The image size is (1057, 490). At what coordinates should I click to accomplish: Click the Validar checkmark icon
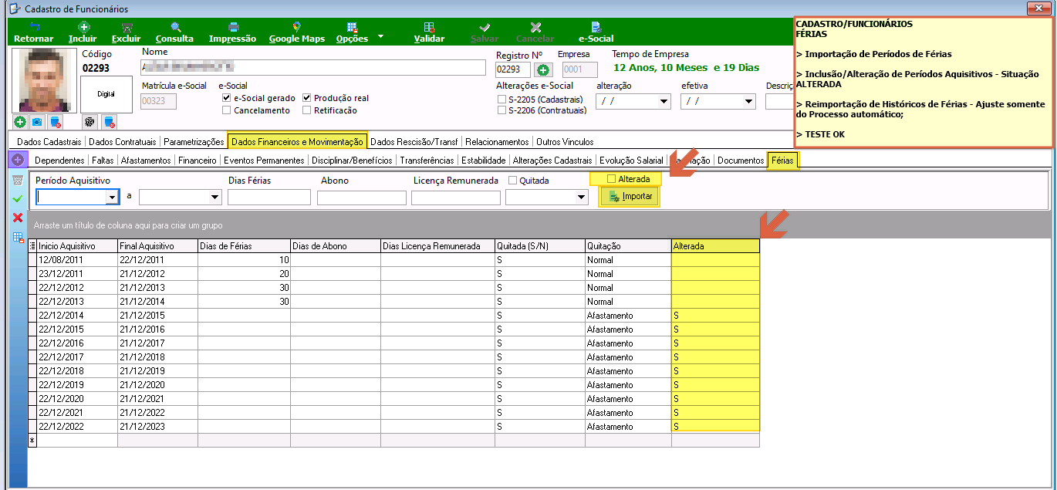pyautogui.click(x=430, y=27)
